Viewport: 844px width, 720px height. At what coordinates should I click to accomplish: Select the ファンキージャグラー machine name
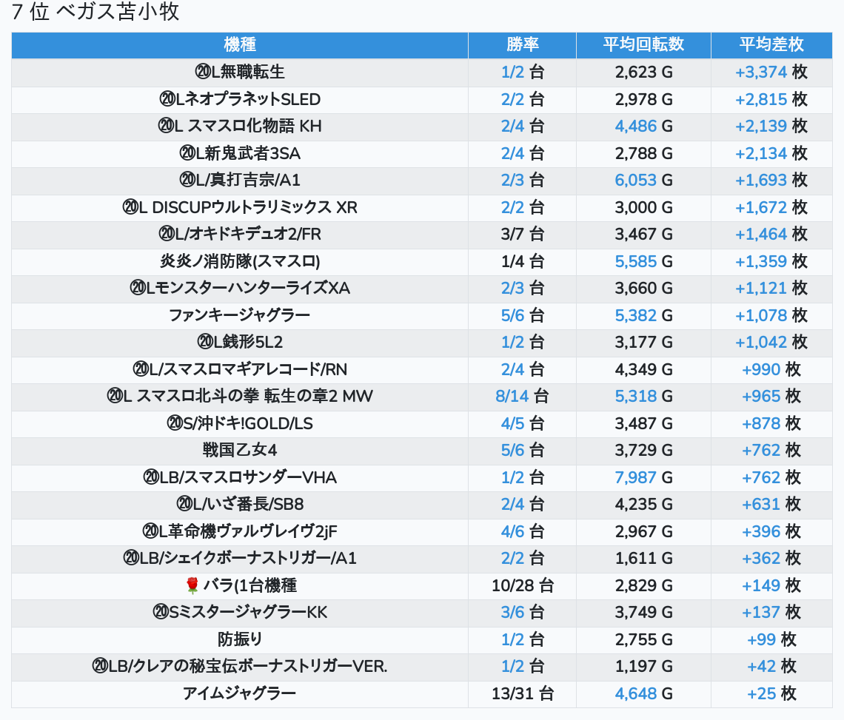239,315
